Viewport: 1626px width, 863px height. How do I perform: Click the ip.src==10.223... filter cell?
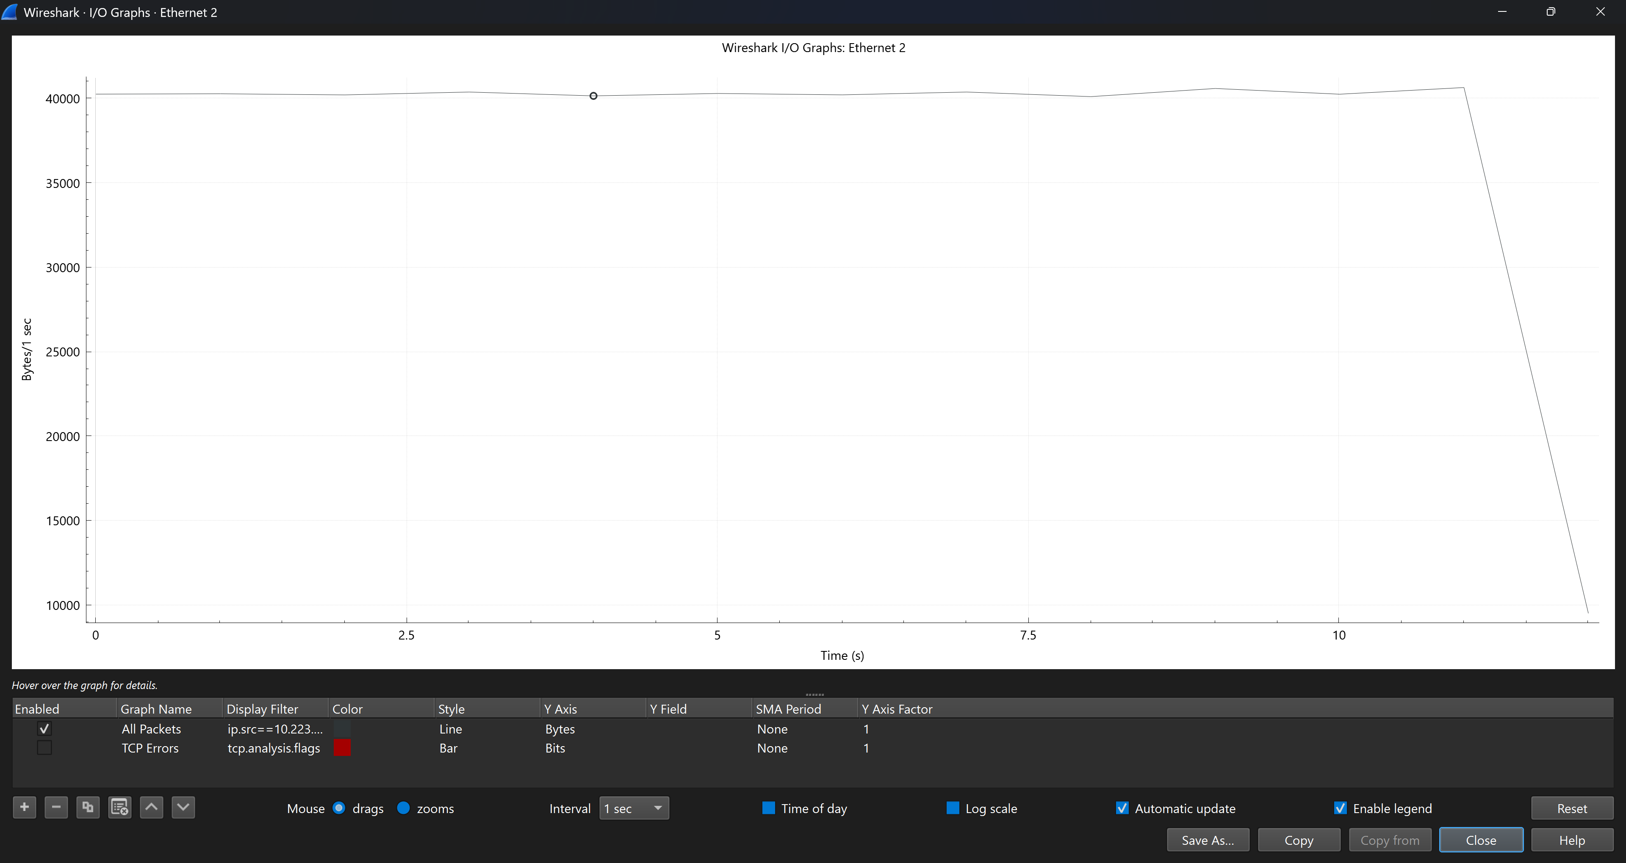[275, 729]
